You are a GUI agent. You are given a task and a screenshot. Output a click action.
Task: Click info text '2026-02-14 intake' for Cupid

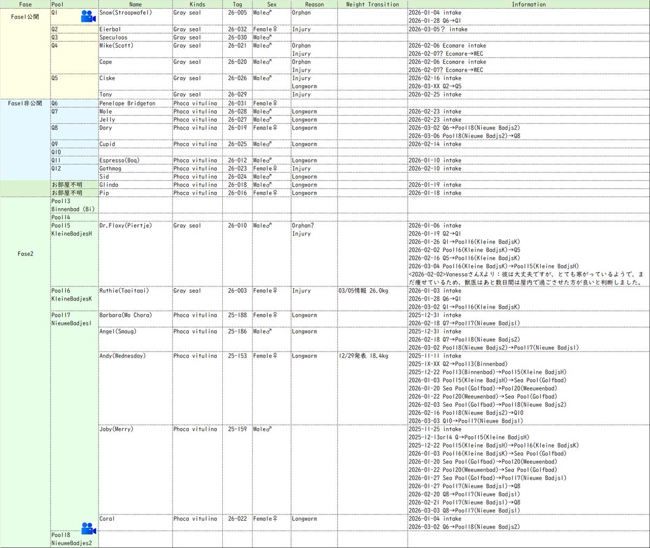[435, 144]
